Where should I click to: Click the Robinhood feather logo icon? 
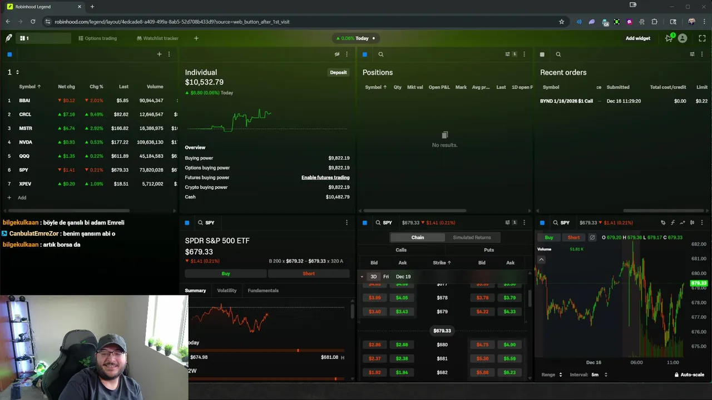[x=9, y=38]
